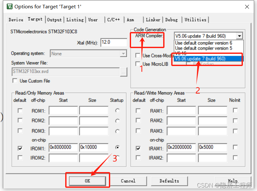The height and width of the screenshot is (191, 257).
Task: Click the IROM1 Size field 0x10000
Action: [94, 147]
